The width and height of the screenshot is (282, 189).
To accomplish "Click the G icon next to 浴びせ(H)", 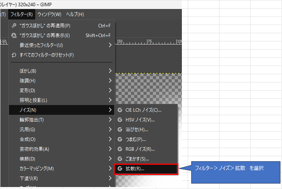I will (120, 130).
